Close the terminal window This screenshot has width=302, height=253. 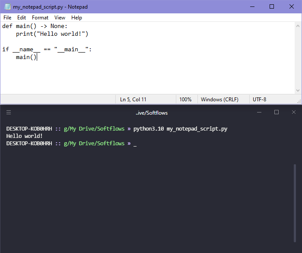pyautogui.click(x=293, y=112)
